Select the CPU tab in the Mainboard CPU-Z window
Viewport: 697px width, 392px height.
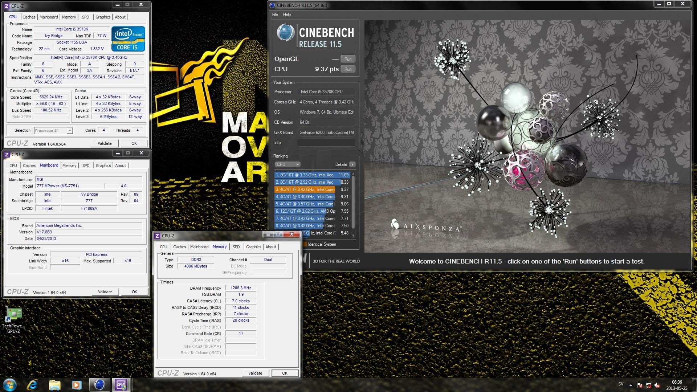(13, 166)
